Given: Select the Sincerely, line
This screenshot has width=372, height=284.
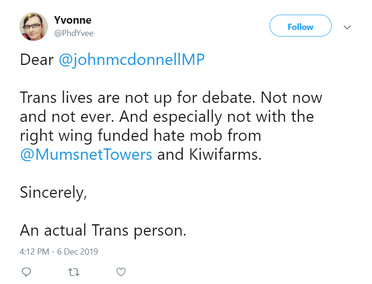Looking at the screenshot, I should point(53,192).
